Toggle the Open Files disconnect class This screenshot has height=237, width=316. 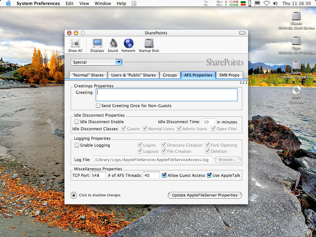pyautogui.click(x=213, y=129)
